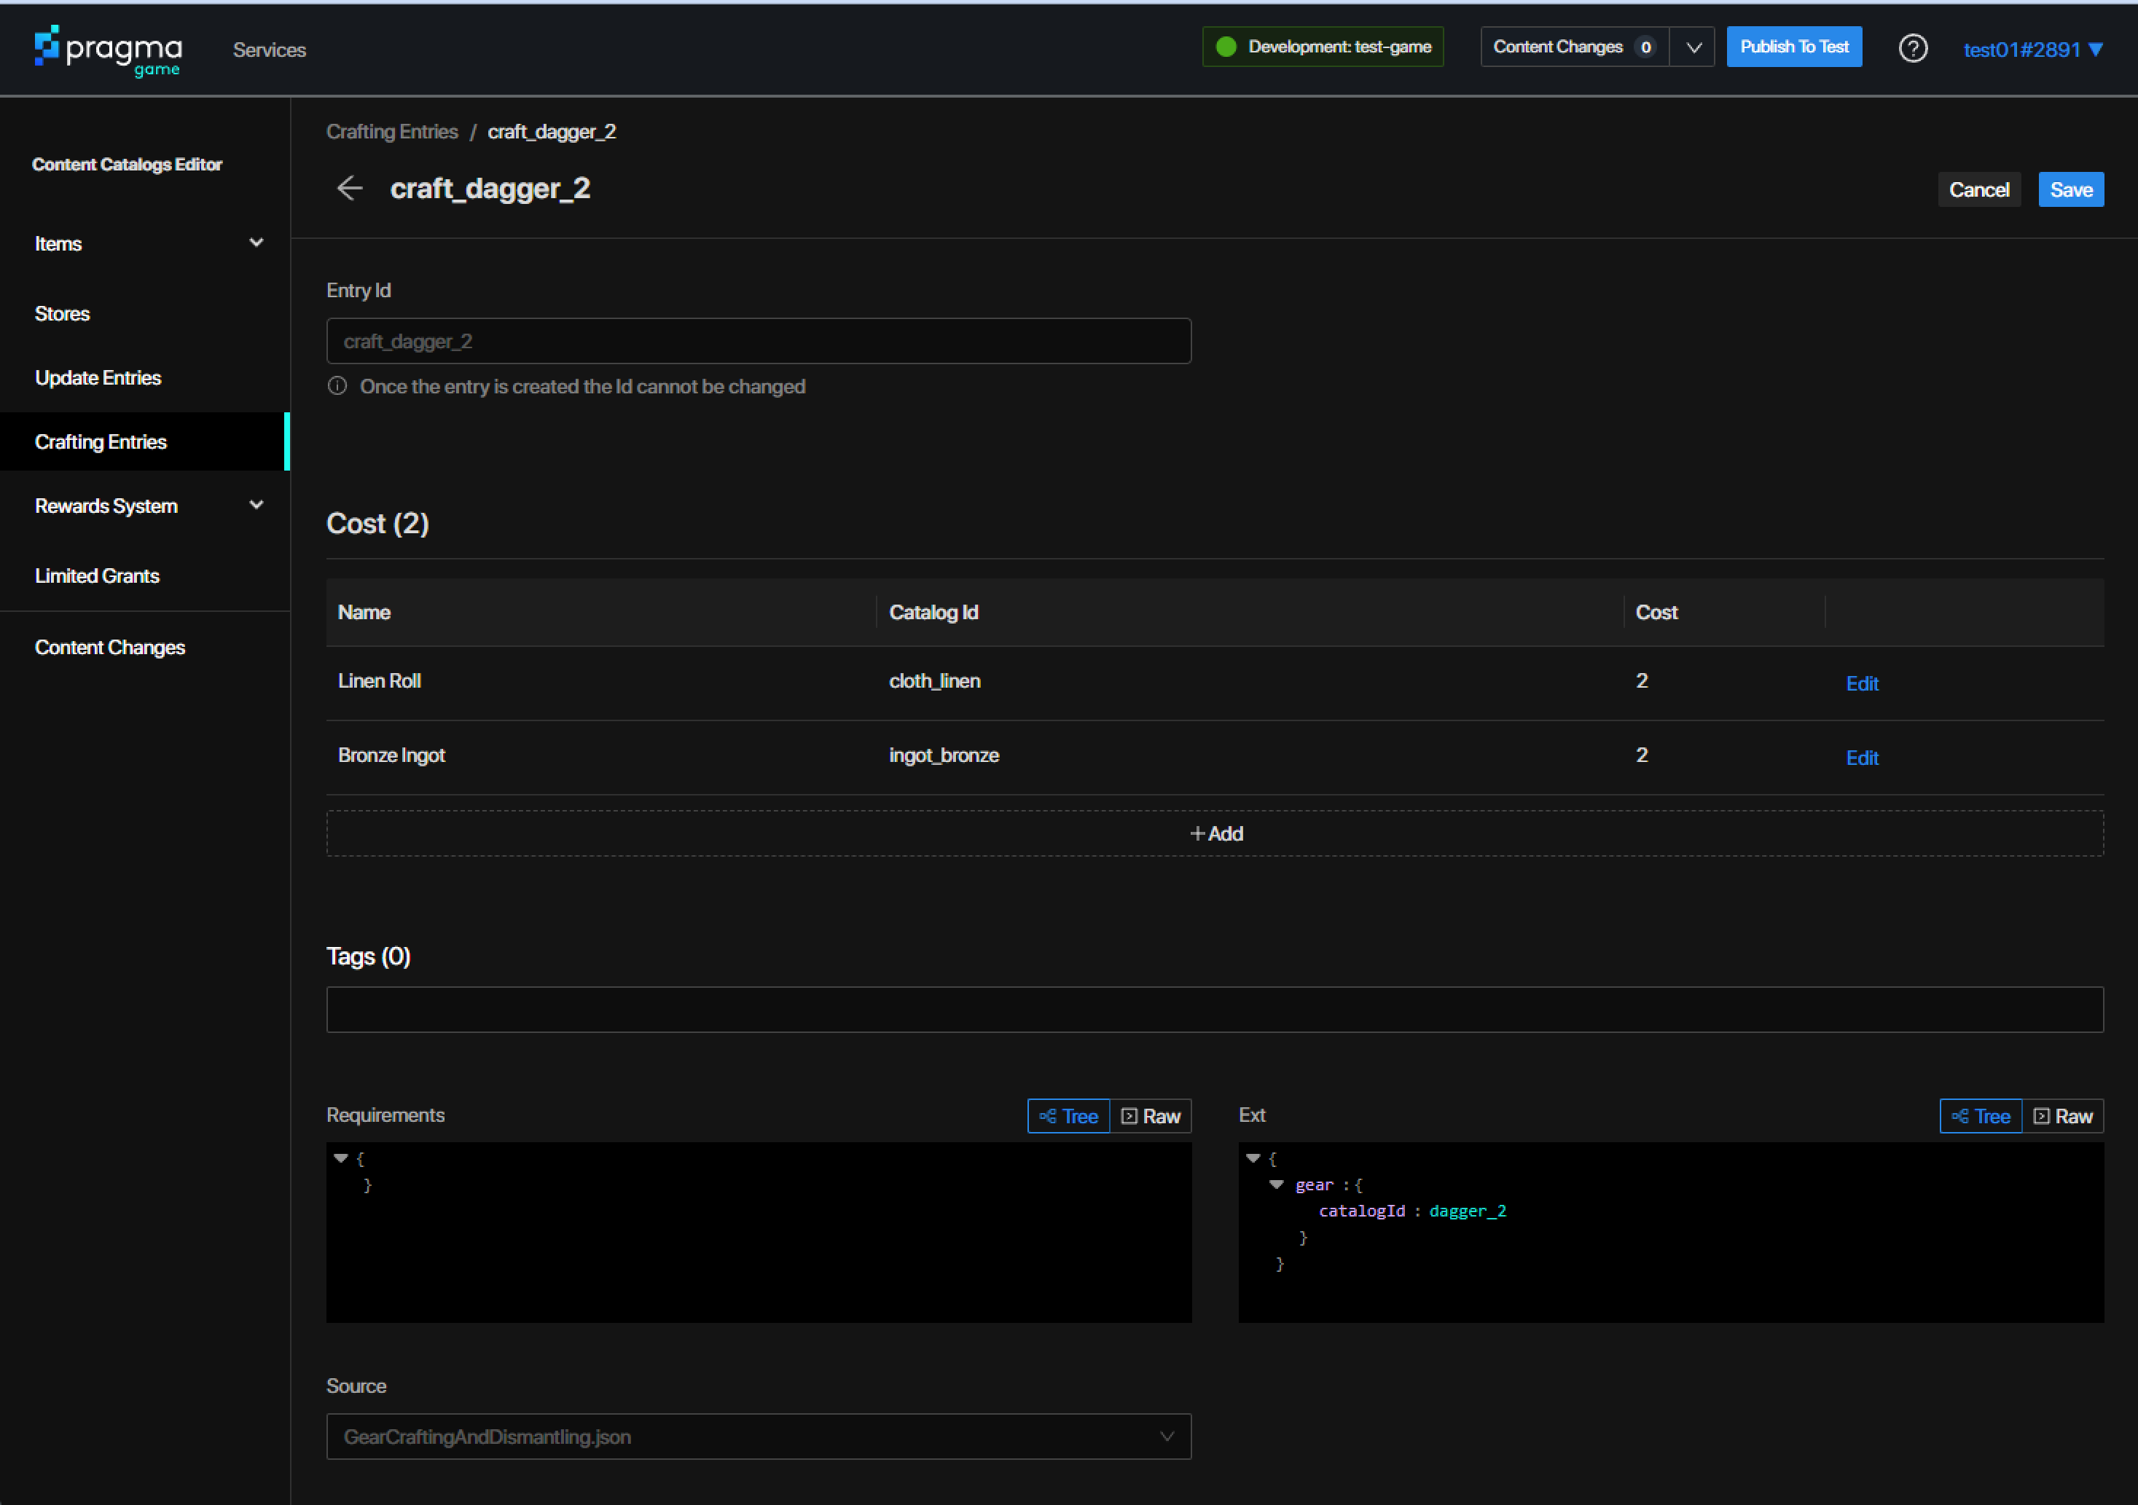Switch Ext view to Raw
Viewport: 2138px width, 1505px height.
coord(2064,1116)
